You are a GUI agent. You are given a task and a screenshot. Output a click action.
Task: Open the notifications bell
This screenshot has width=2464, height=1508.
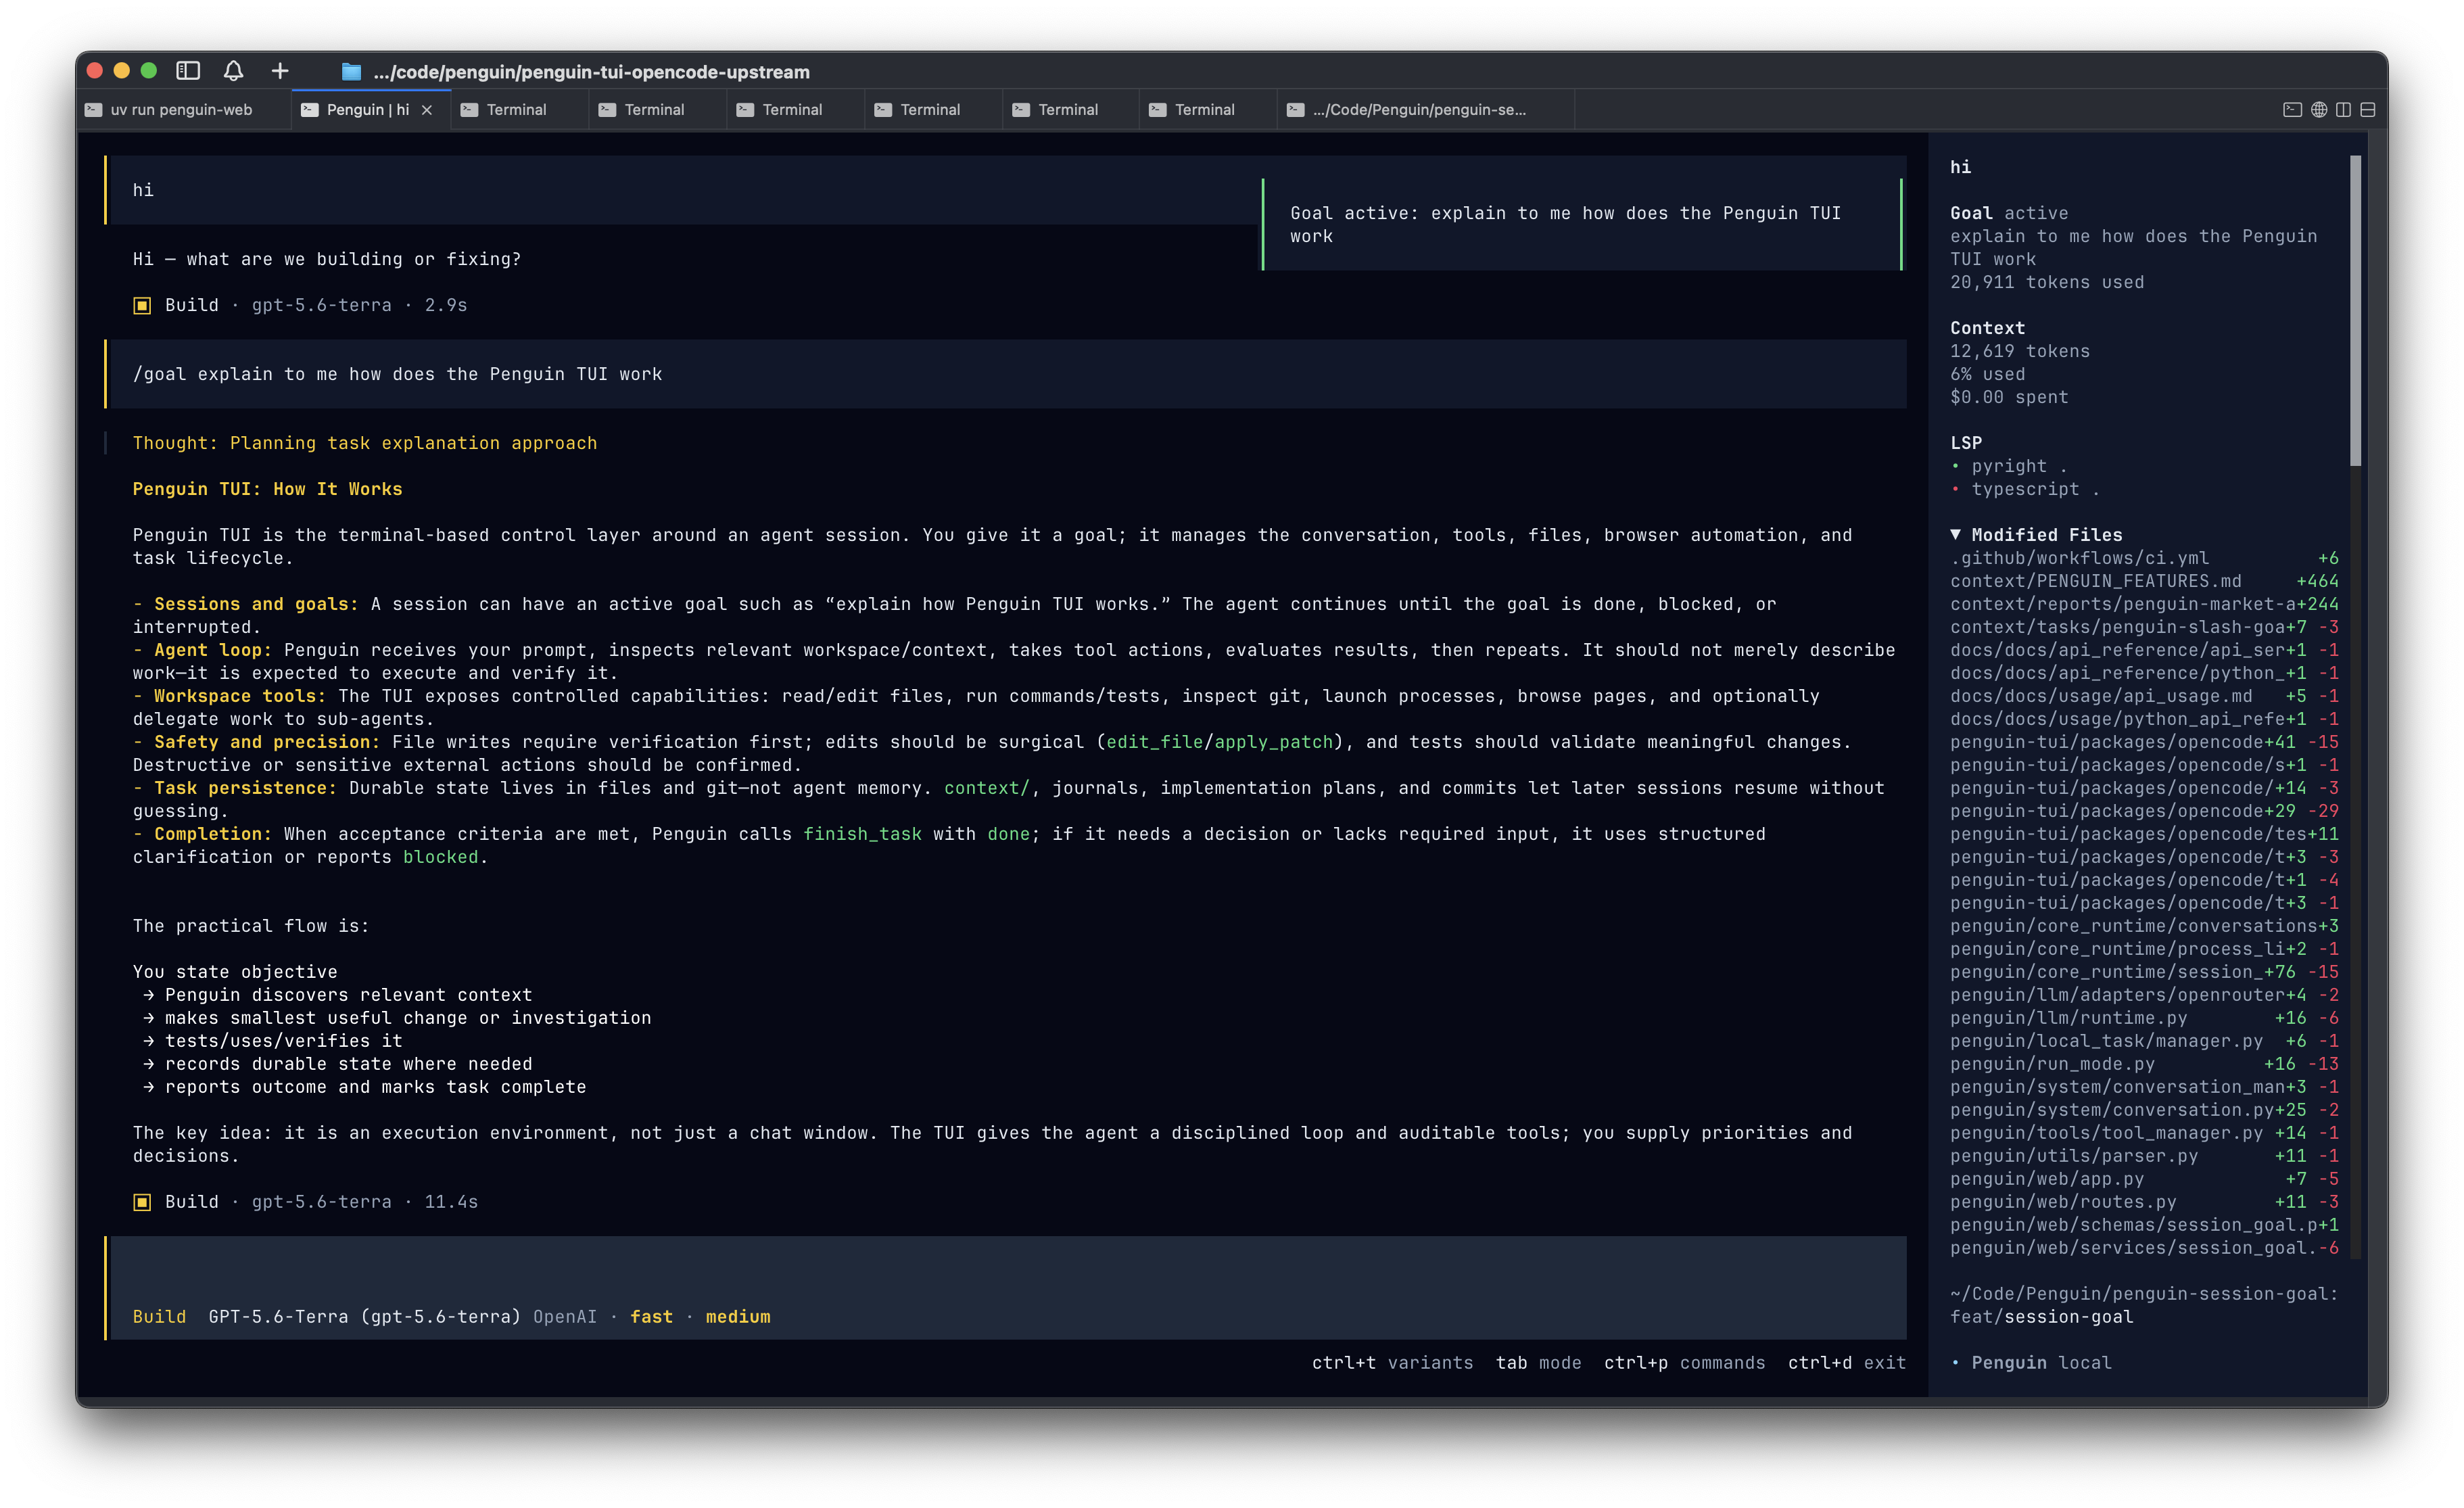pos(233,71)
